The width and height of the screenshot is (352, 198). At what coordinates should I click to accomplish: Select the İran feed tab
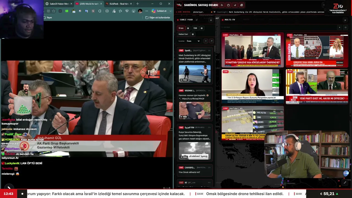tap(181, 28)
